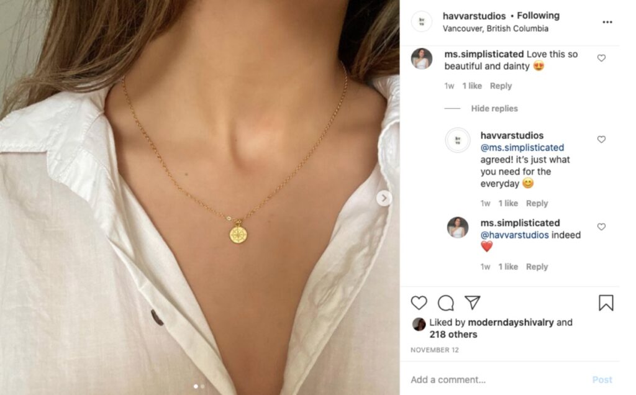Open Vancouver, British Columbia location link

point(495,29)
